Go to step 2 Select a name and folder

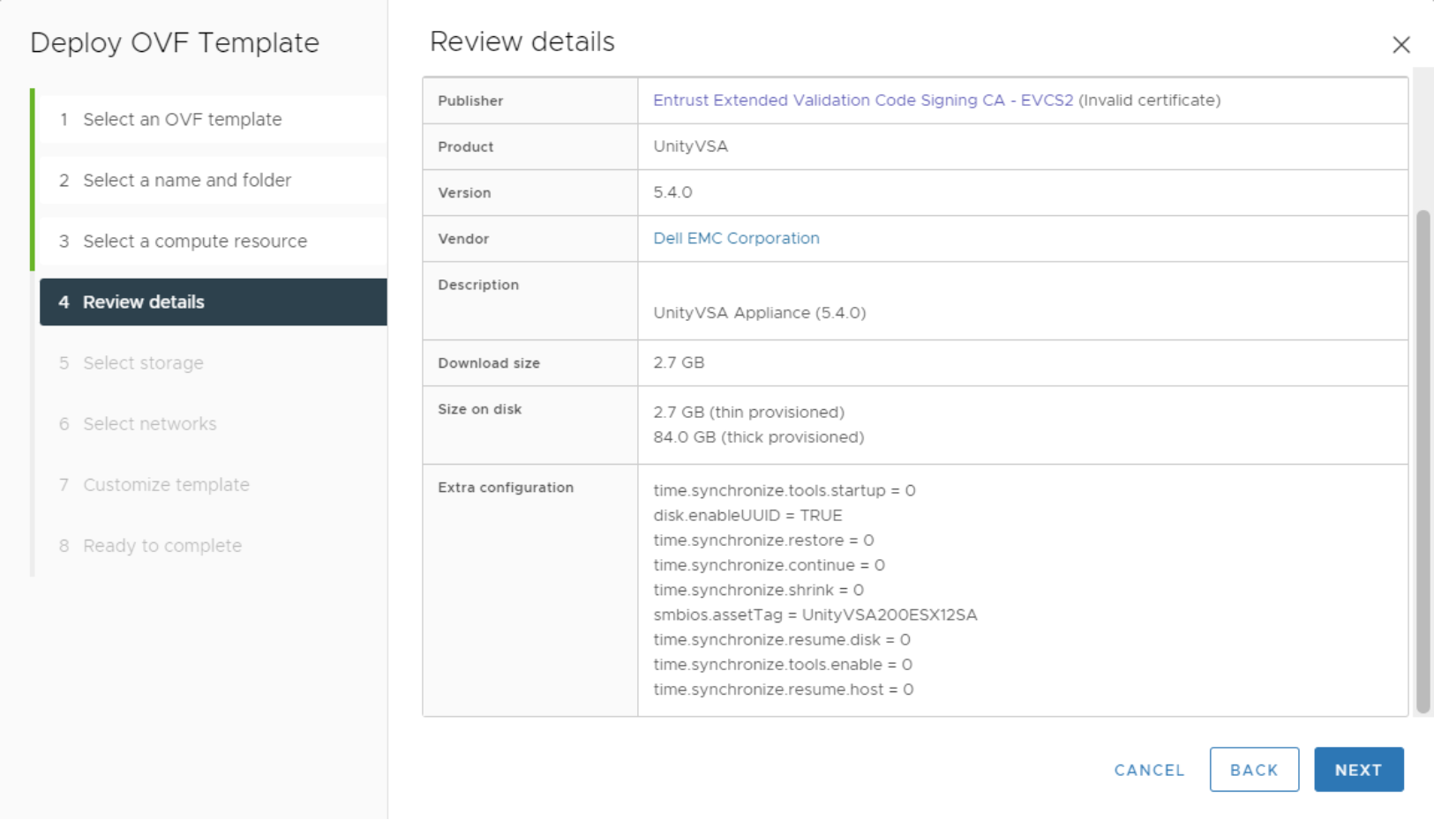214,181
